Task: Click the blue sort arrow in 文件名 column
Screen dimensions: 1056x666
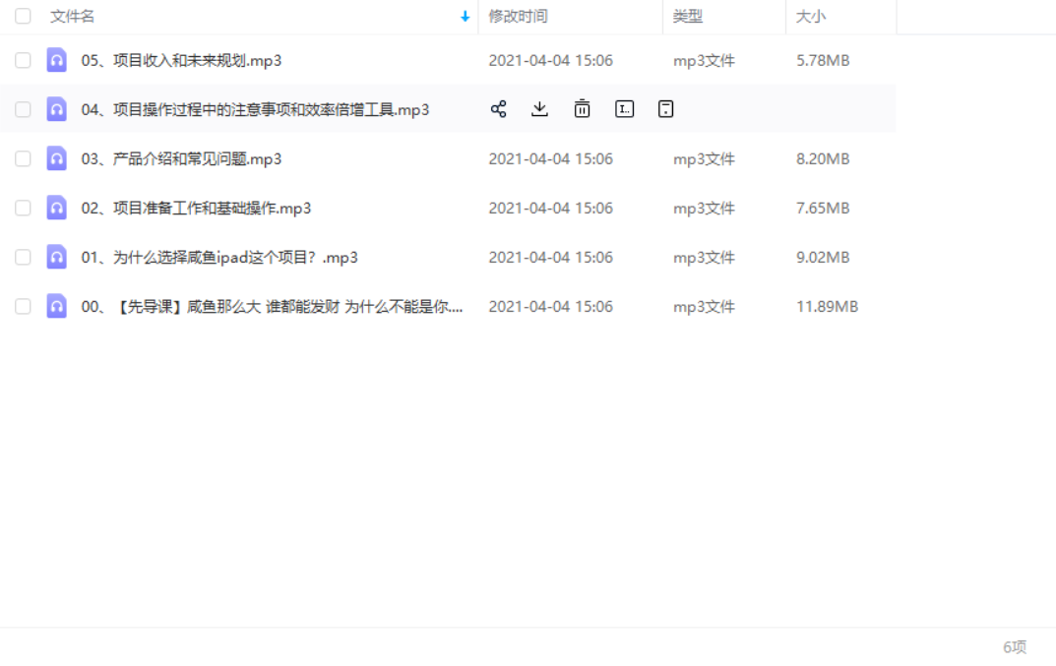Action: click(465, 17)
